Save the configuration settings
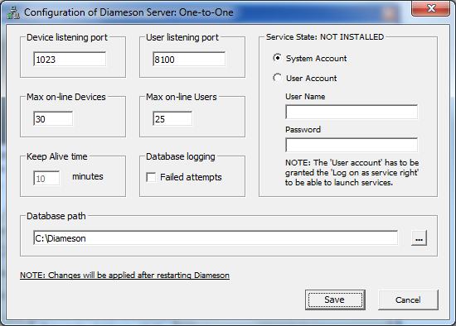 coord(335,300)
